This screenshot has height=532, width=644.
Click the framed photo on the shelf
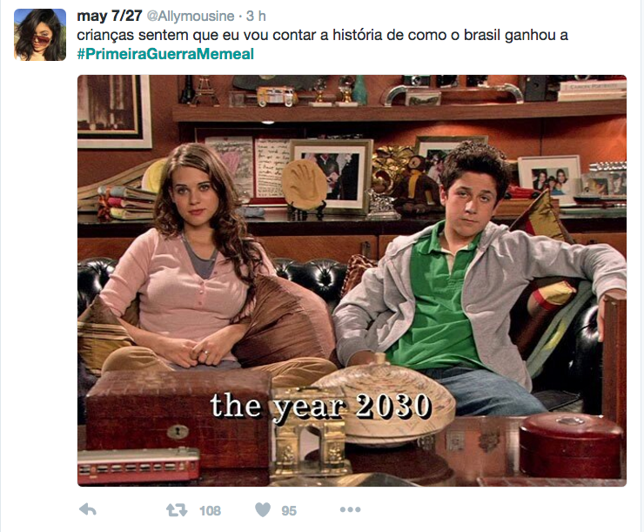(x=332, y=174)
